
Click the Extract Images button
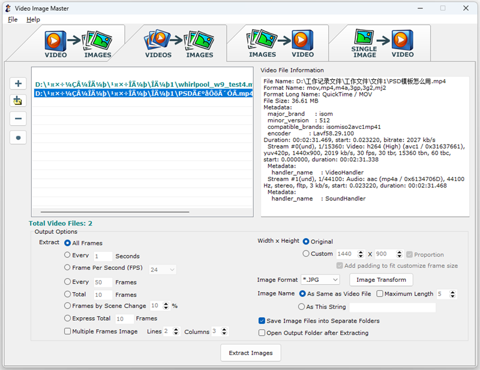point(250,353)
